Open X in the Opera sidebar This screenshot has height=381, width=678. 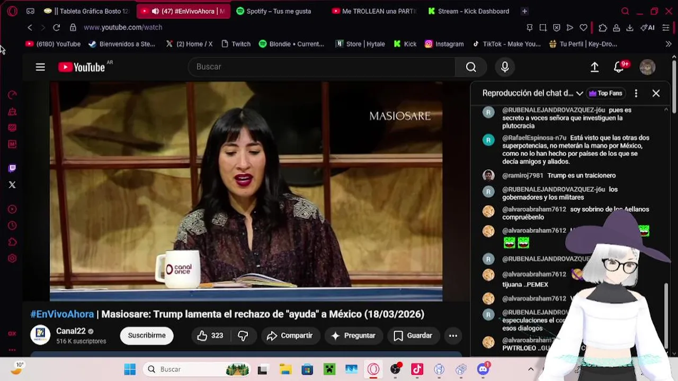[x=12, y=185]
